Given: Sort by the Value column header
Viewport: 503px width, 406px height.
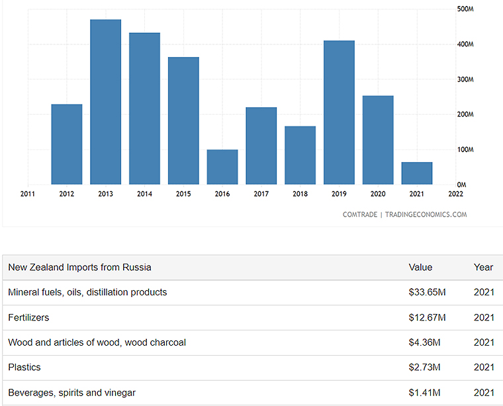Looking at the screenshot, I should pyautogui.click(x=420, y=268).
